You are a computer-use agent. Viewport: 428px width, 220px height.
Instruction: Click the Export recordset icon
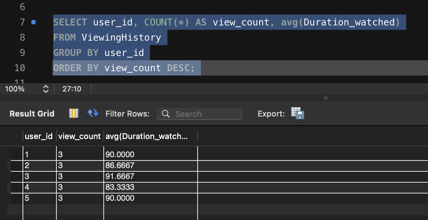297,114
